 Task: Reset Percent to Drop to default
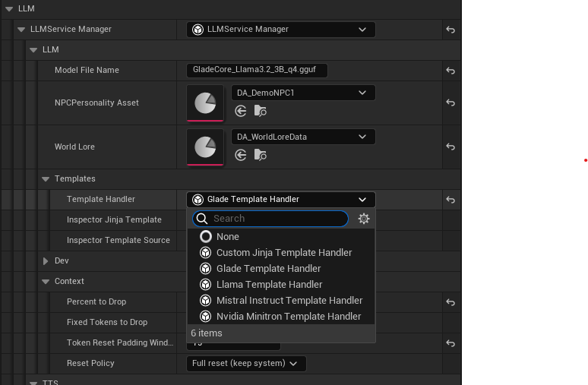[x=450, y=302]
